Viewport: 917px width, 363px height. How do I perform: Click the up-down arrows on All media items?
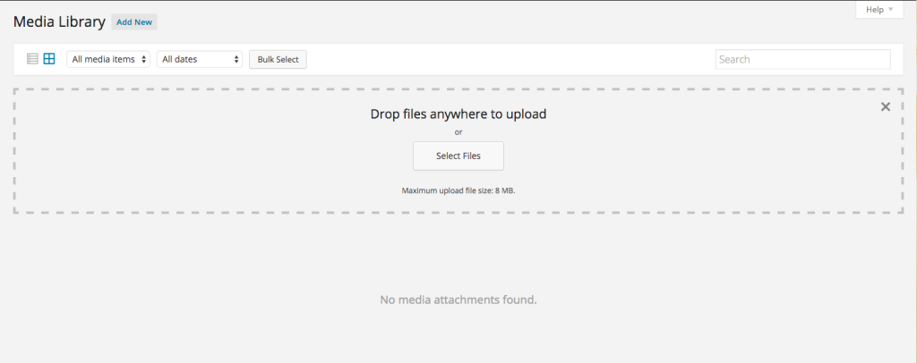(x=144, y=59)
